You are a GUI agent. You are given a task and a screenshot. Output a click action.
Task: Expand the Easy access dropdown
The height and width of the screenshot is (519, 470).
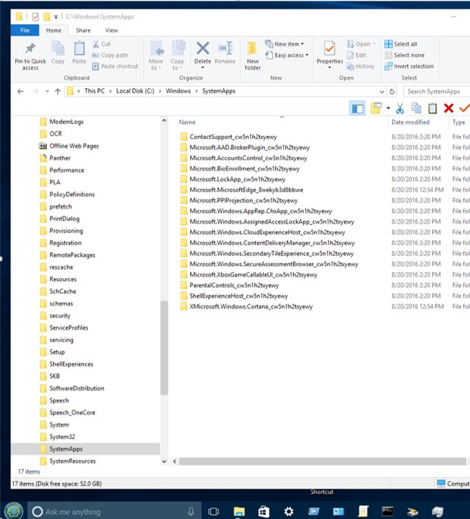291,55
